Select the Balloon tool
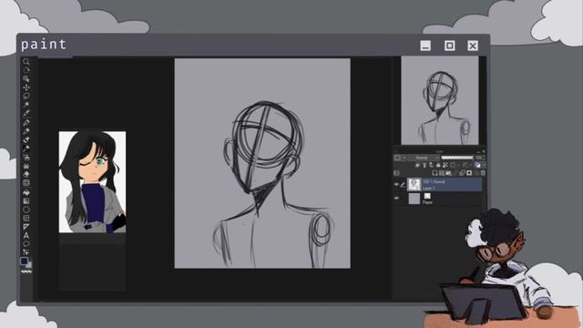Image resolution: width=583 pixels, height=328 pixels. [26, 244]
